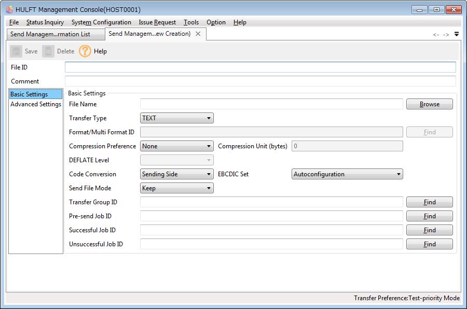Viewport: 467px width, 309px height.
Task: Go to previous tab with left arrow
Action: pos(436,35)
